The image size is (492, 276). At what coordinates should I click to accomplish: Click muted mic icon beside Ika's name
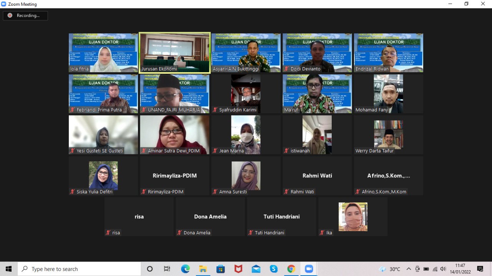click(322, 233)
